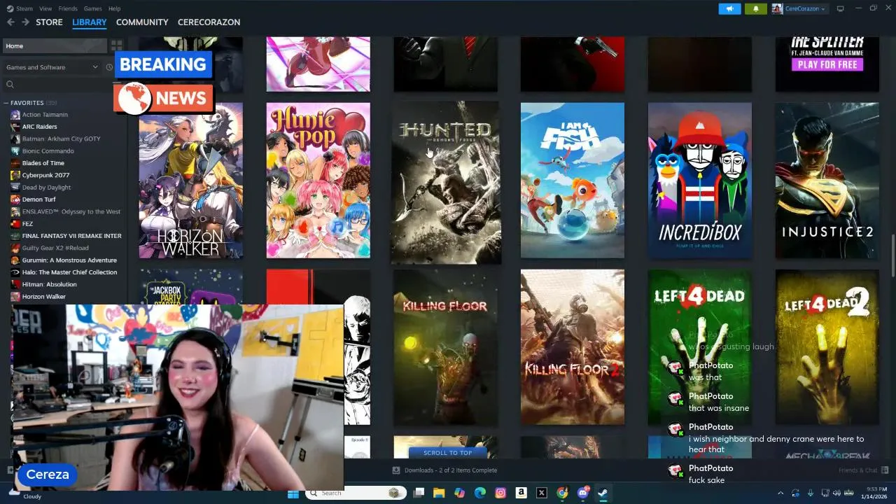Select Dead by Daylight in favorites
The height and width of the screenshot is (504, 896).
point(46,188)
